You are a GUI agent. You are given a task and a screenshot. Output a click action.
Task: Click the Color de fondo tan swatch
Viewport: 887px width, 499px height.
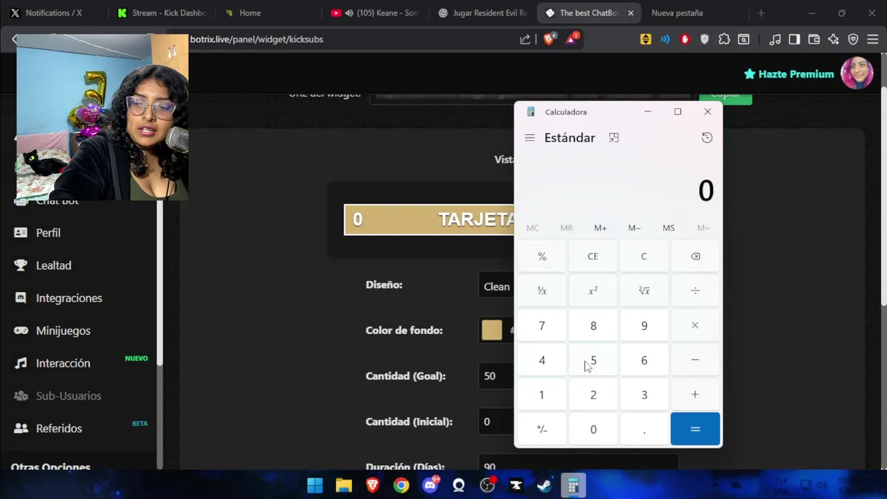click(x=491, y=331)
